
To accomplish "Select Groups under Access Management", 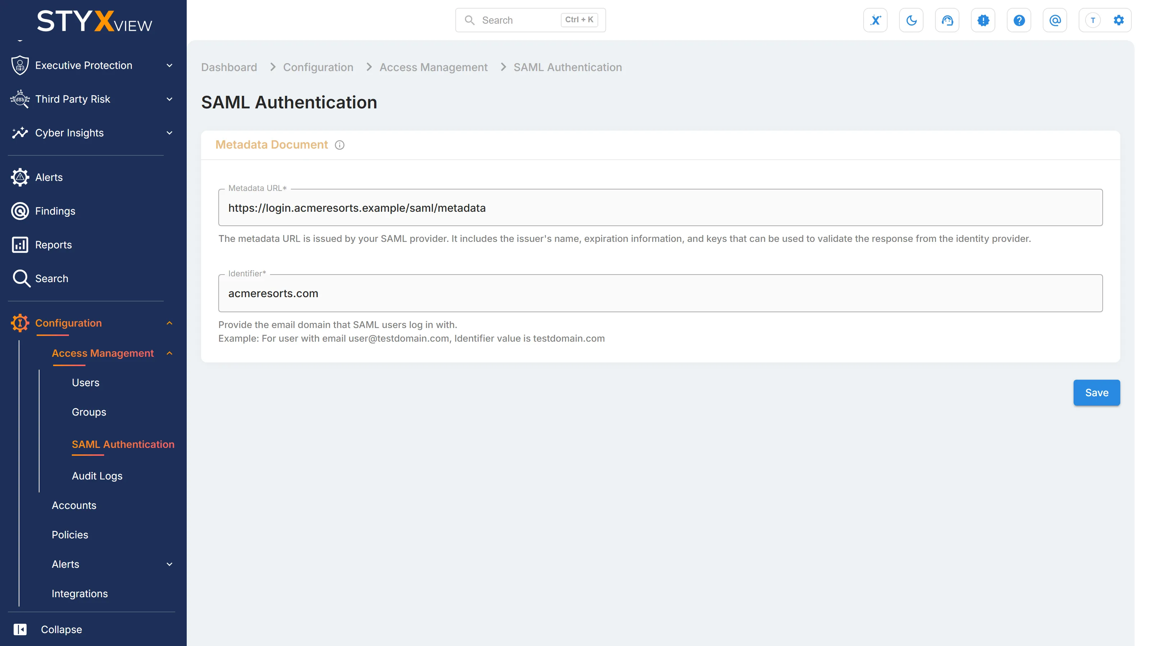I will (x=89, y=412).
